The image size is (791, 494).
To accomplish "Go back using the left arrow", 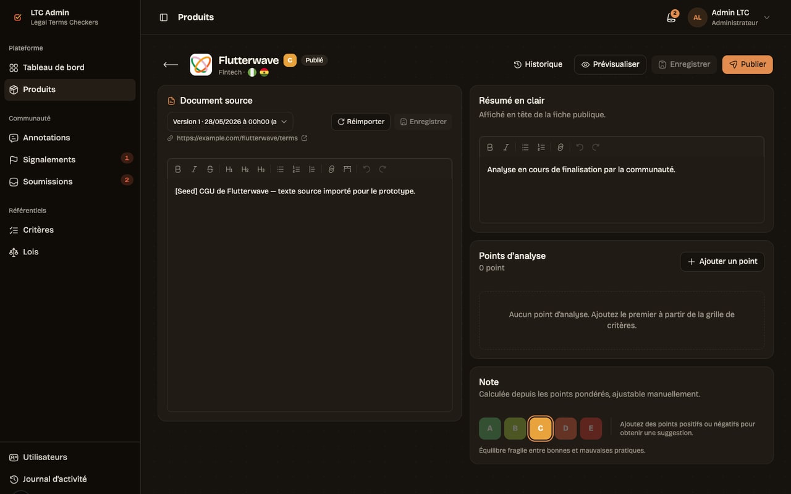I will (171, 64).
